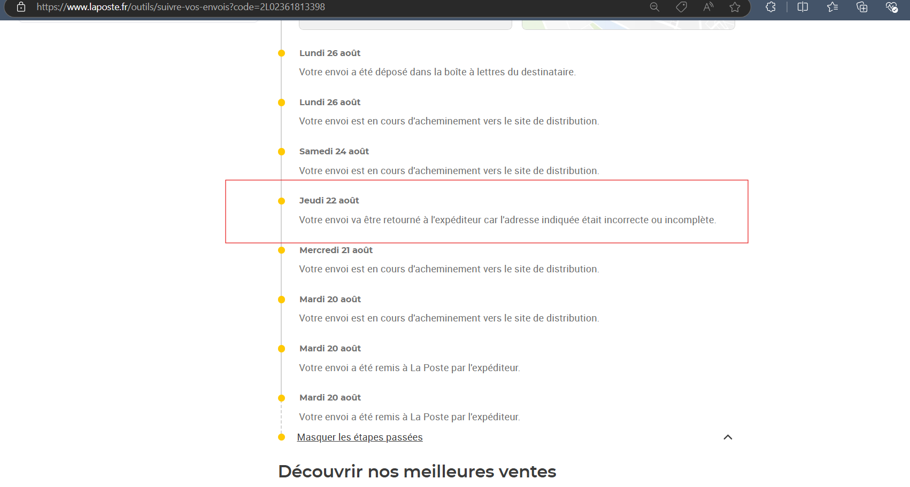Select the 'Samedi 24 août' timeline dot
The height and width of the screenshot is (487, 910).
point(282,152)
